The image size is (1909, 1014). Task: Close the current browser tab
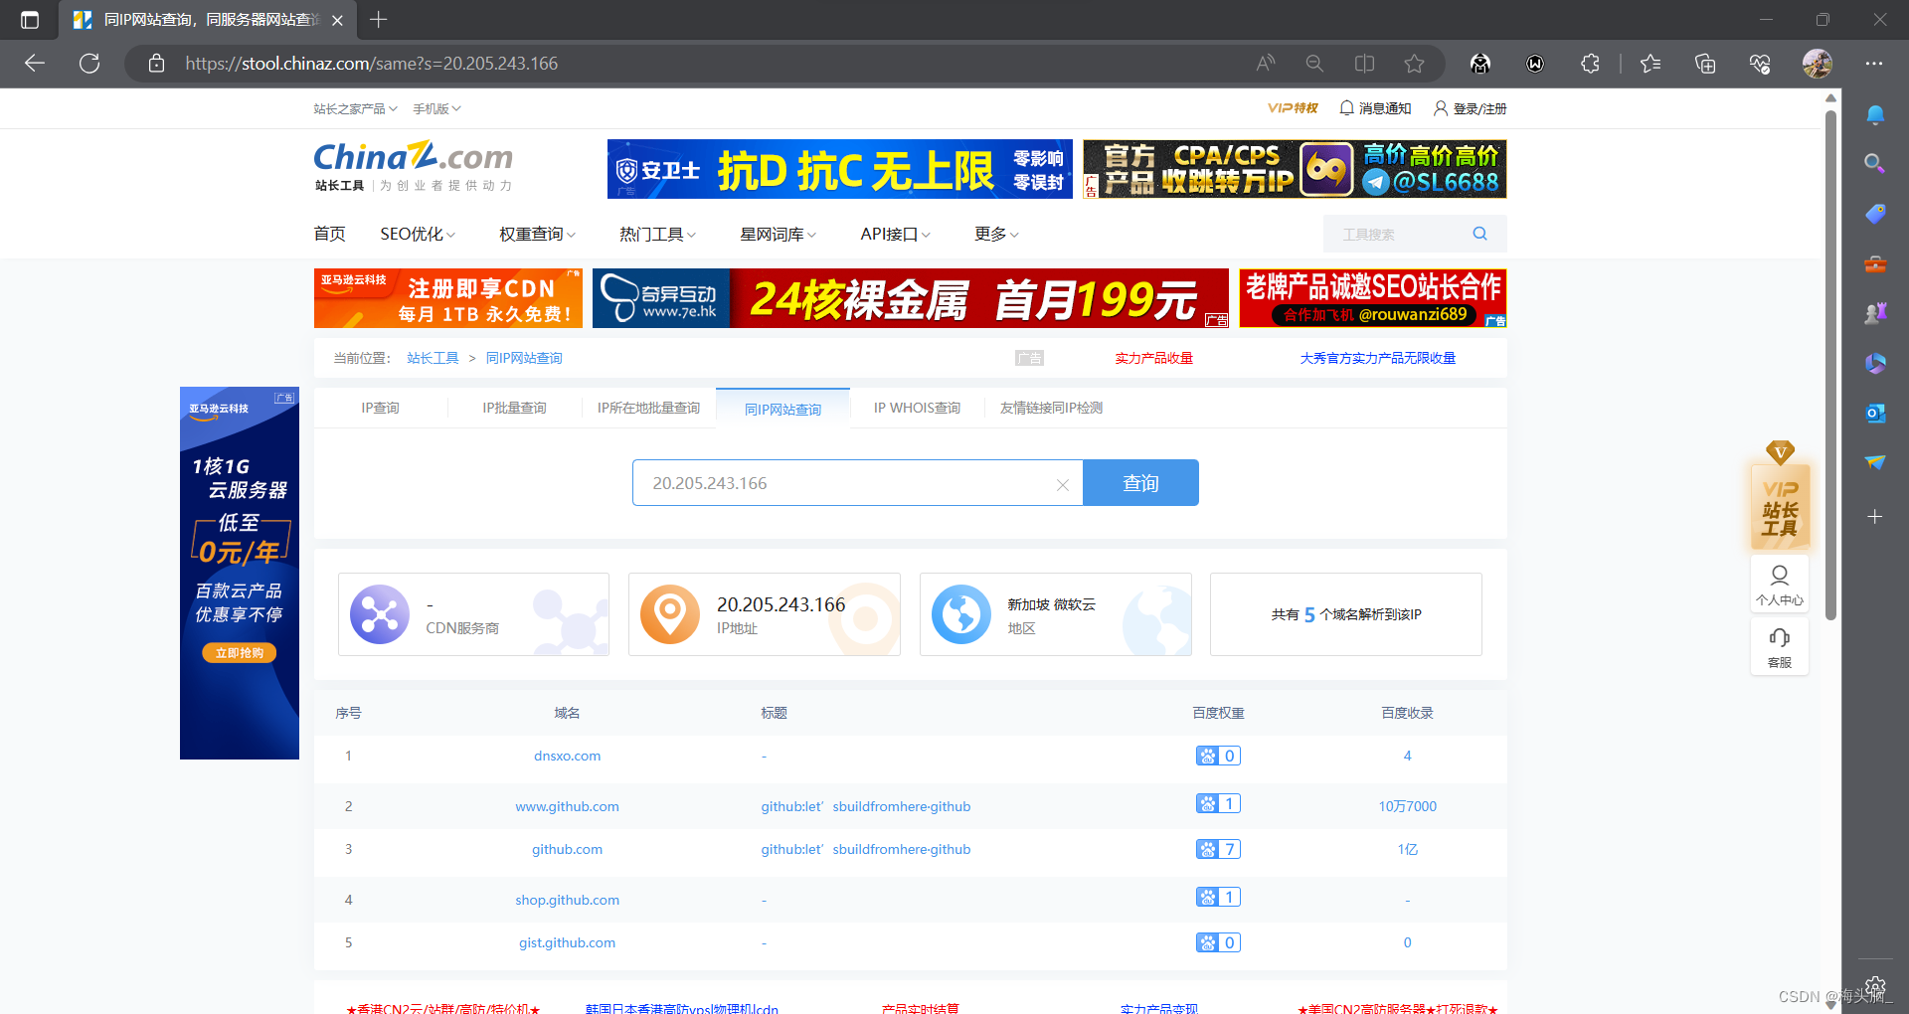(x=337, y=20)
